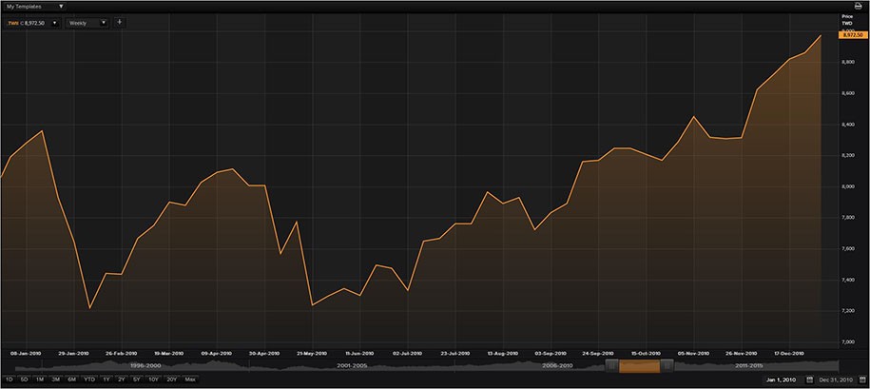Screen dimensions: 870x389
Task: Click the 15-Oct-2010 axis date label
Action: [646, 353]
